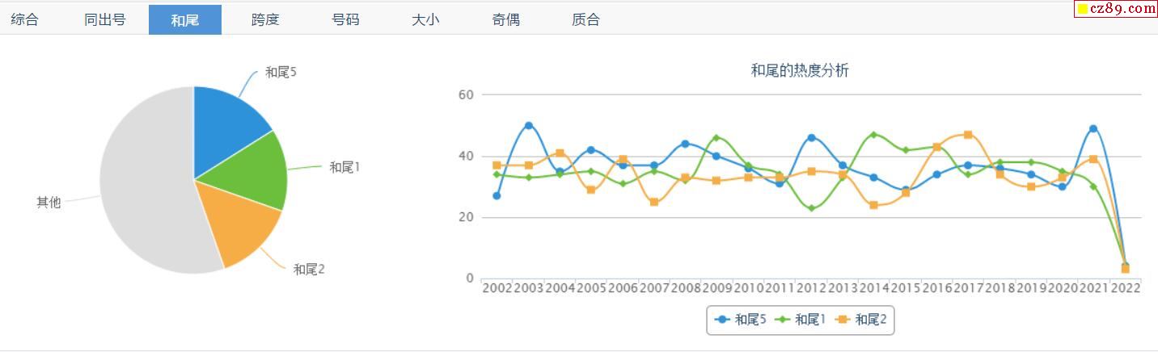
Task: Click the 和尾5 data point for 2003
Action: coord(529,126)
